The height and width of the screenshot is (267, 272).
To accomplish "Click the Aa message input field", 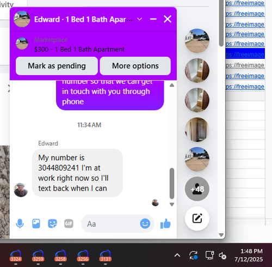I will click(112, 223).
